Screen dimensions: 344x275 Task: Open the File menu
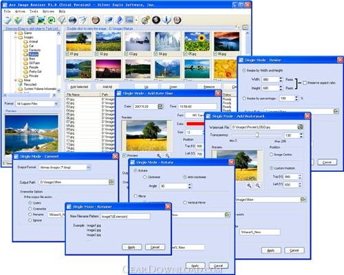[x=8, y=11]
